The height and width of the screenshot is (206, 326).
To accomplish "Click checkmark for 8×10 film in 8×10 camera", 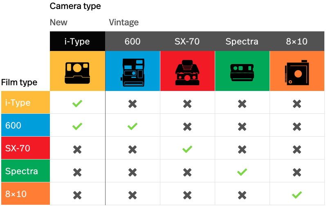I will (x=297, y=195).
